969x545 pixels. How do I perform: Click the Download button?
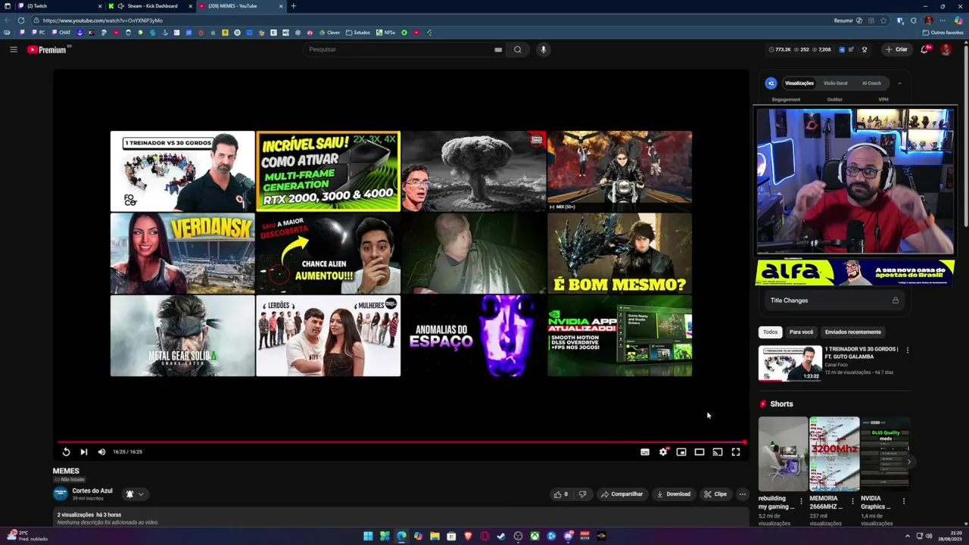pos(674,494)
